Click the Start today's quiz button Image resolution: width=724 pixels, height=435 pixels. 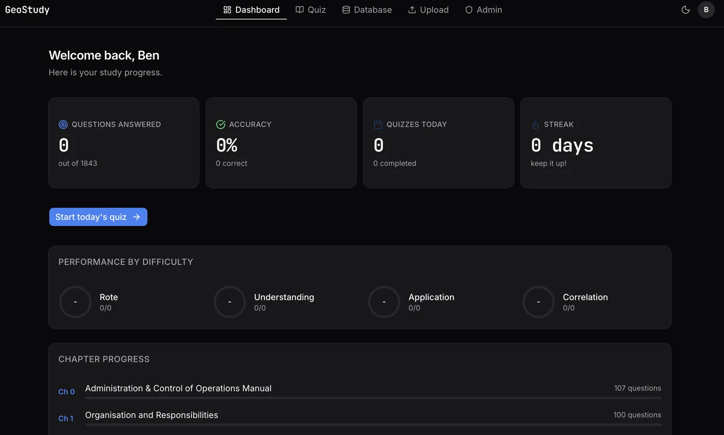[x=98, y=217]
